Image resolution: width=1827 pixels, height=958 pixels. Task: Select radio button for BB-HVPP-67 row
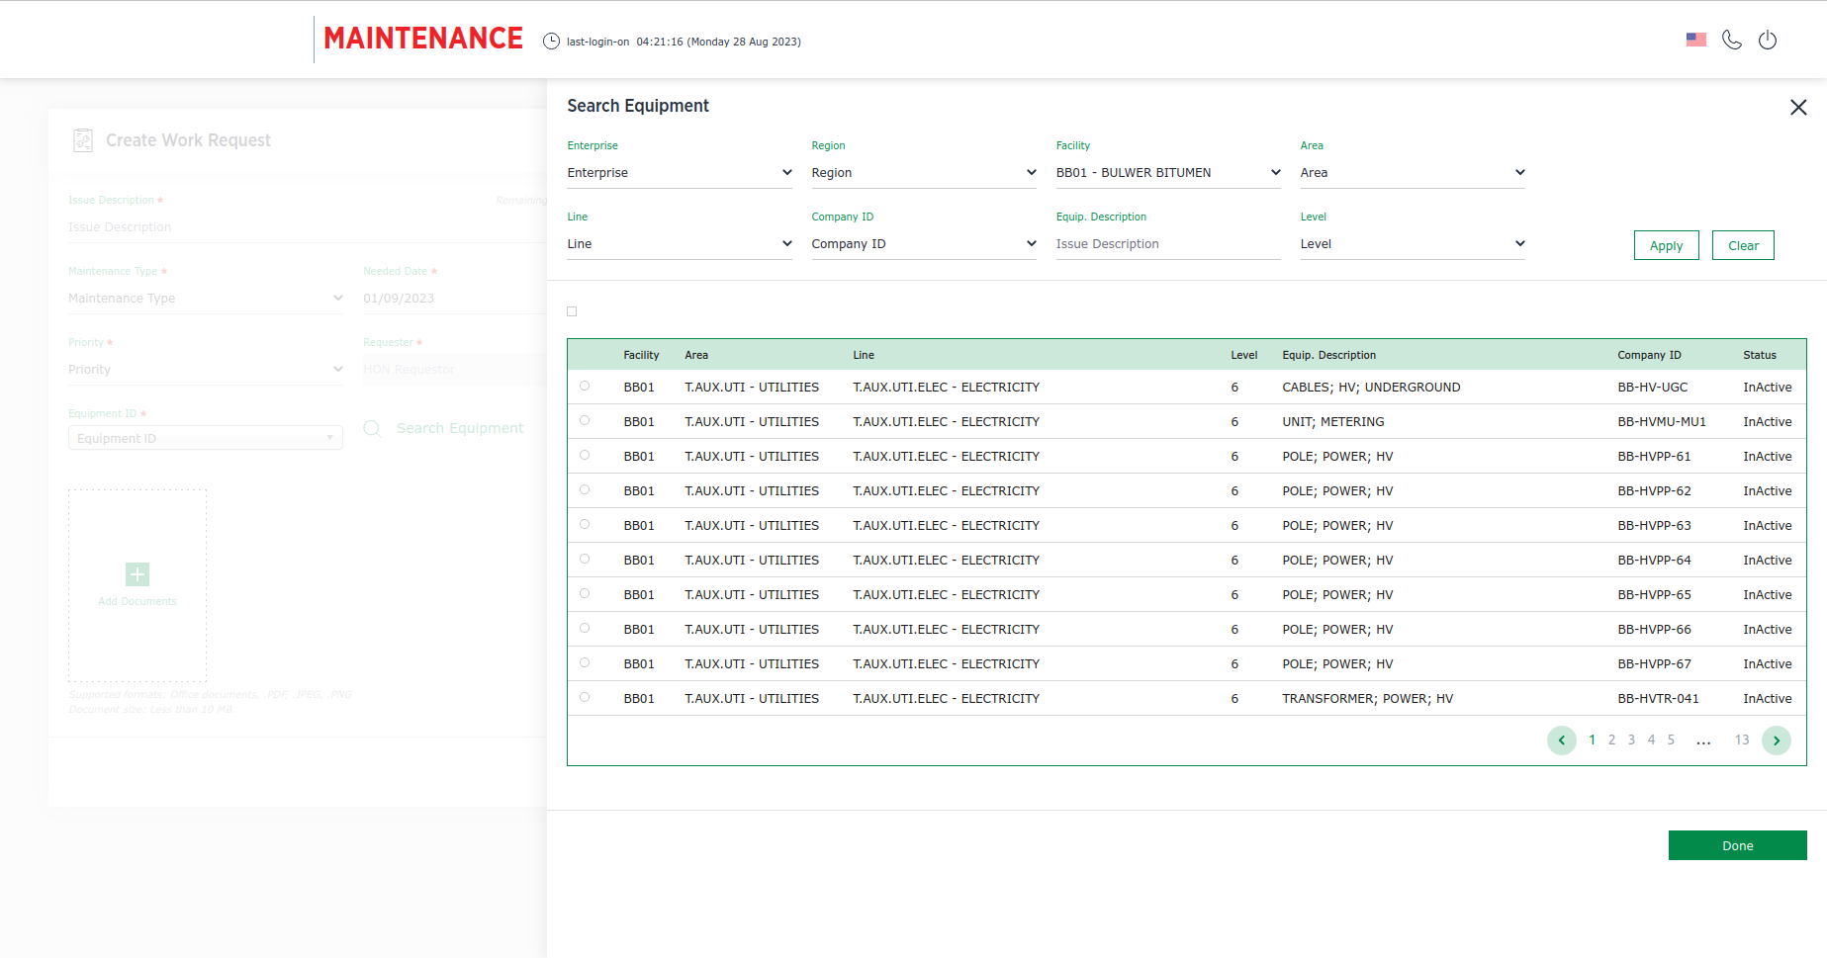pyautogui.click(x=585, y=663)
